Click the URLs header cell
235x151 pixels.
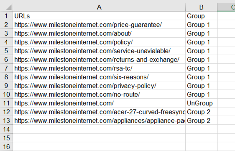[x=99, y=16]
